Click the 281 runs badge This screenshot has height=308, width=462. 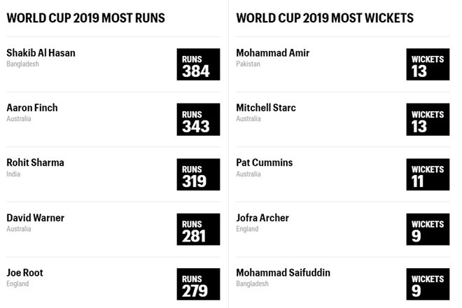tap(198, 230)
